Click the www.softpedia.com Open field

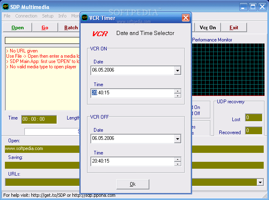click(42, 149)
